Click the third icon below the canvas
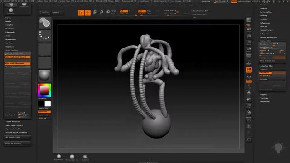The height and width of the screenshot is (163, 290). [x=85, y=157]
